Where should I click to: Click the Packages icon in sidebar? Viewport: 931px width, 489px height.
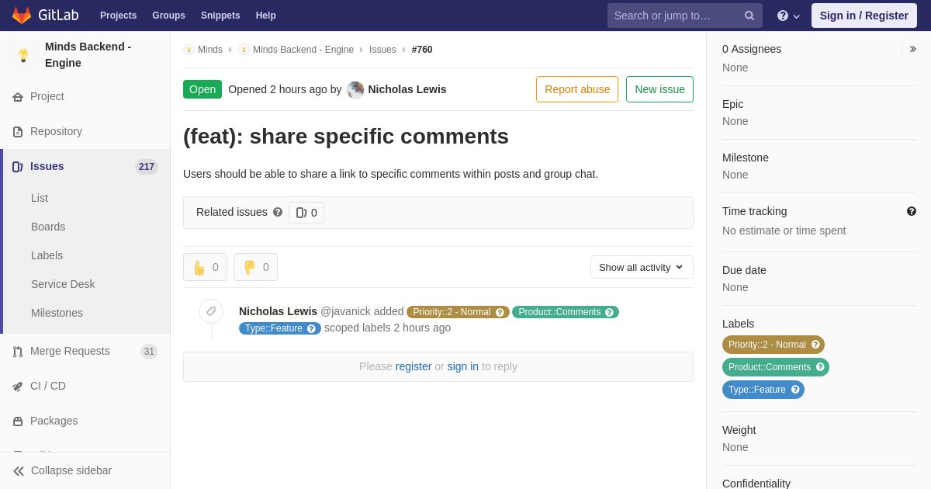[18, 421]
